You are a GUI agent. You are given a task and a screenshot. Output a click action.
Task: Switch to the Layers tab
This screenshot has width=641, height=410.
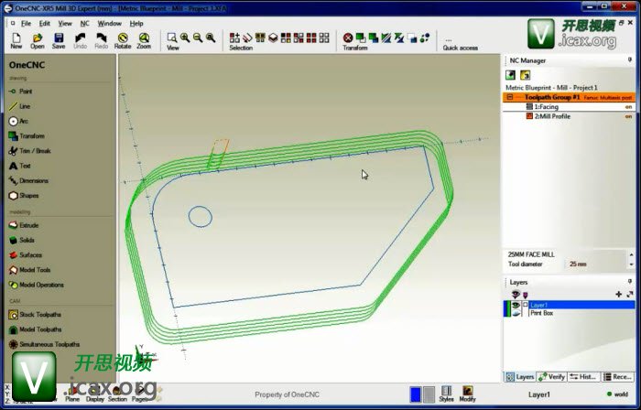pyautogui.click(x=520, y=376)
